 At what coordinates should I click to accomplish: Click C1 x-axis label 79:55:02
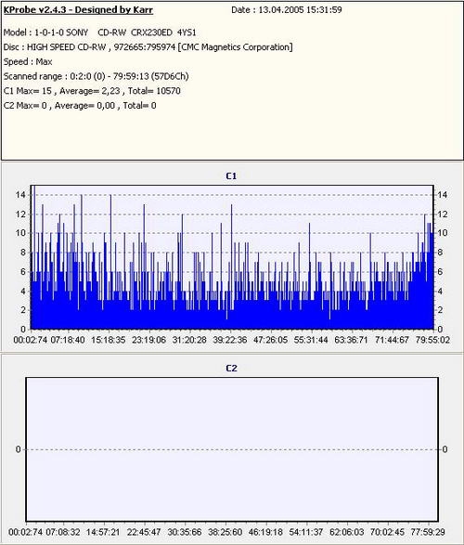[432, 340]
